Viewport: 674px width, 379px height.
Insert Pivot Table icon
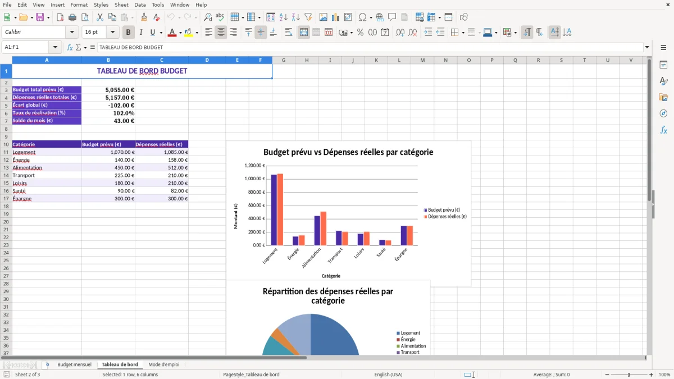(348, 17)
